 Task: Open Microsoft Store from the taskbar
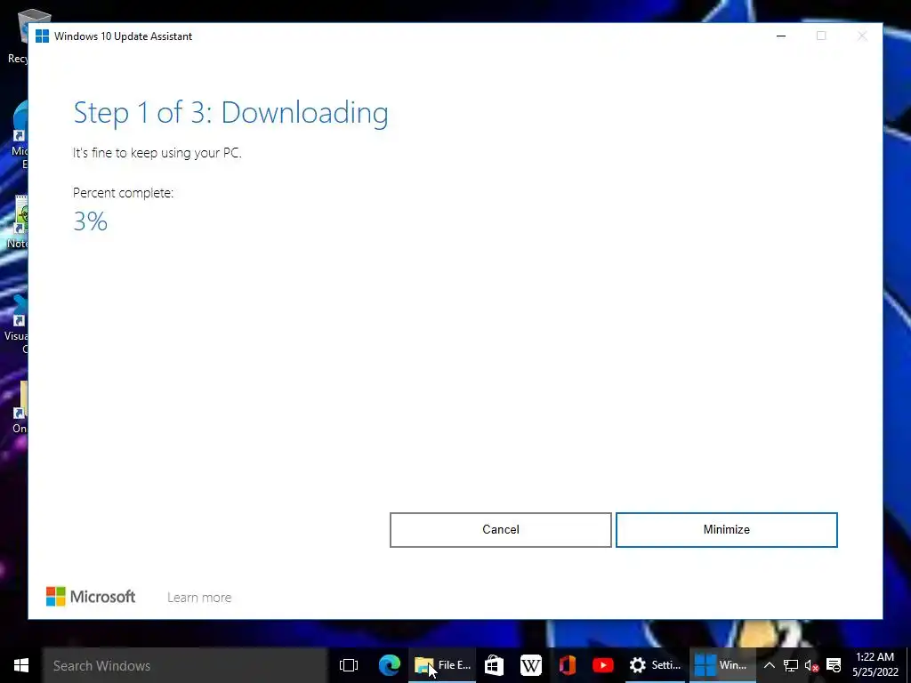(x=494, y=665)
